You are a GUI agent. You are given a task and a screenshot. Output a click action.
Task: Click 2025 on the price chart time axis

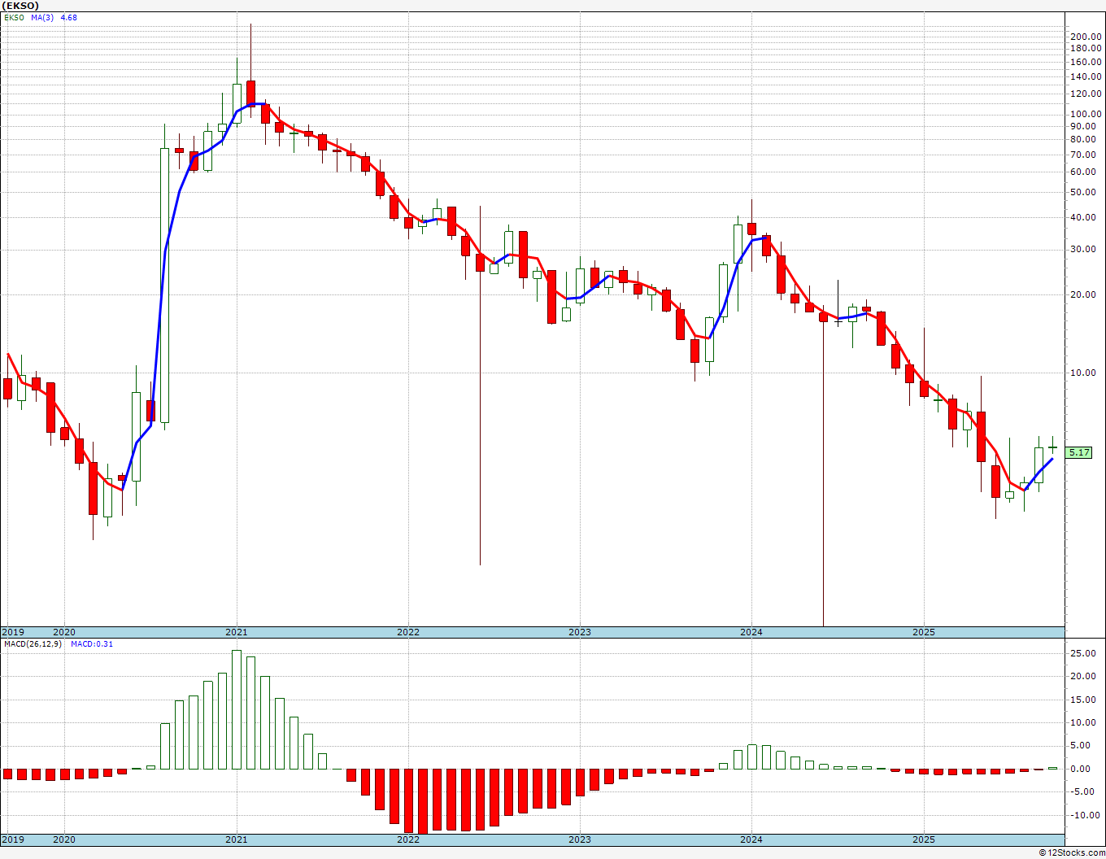(924, 632)
